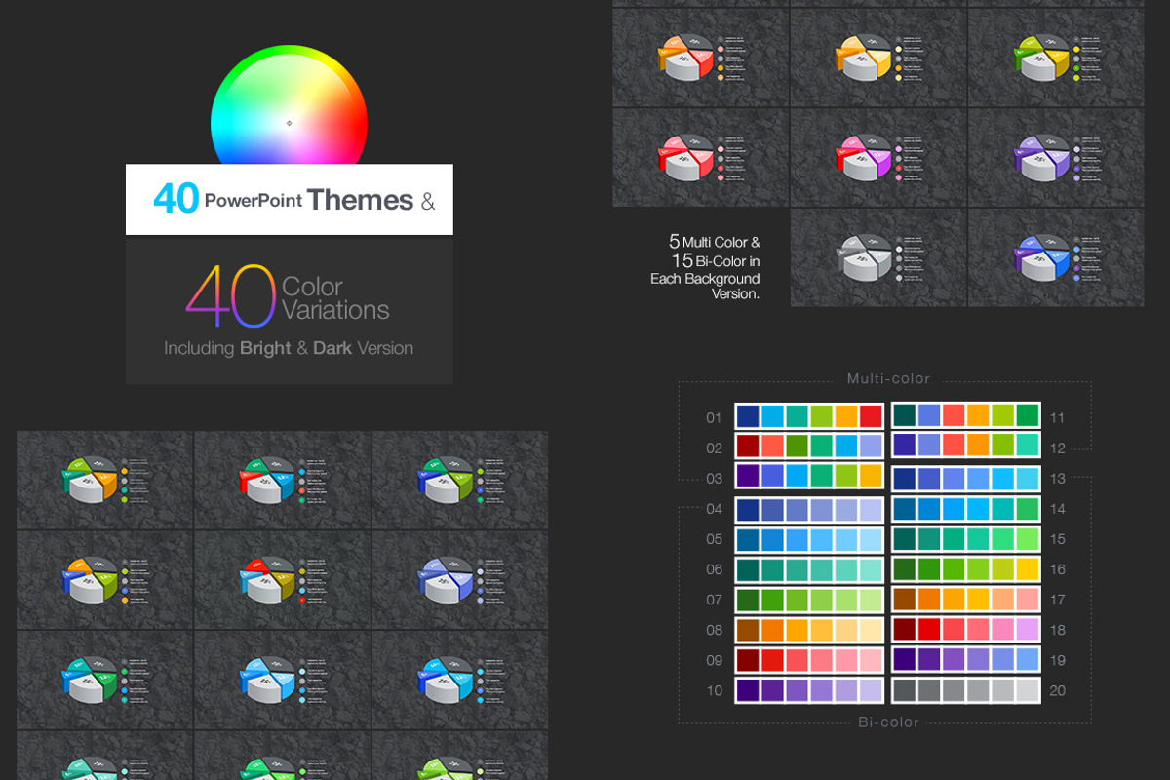
Task: Open the light sky blue pie chart slide
Action: pos(283,680)
